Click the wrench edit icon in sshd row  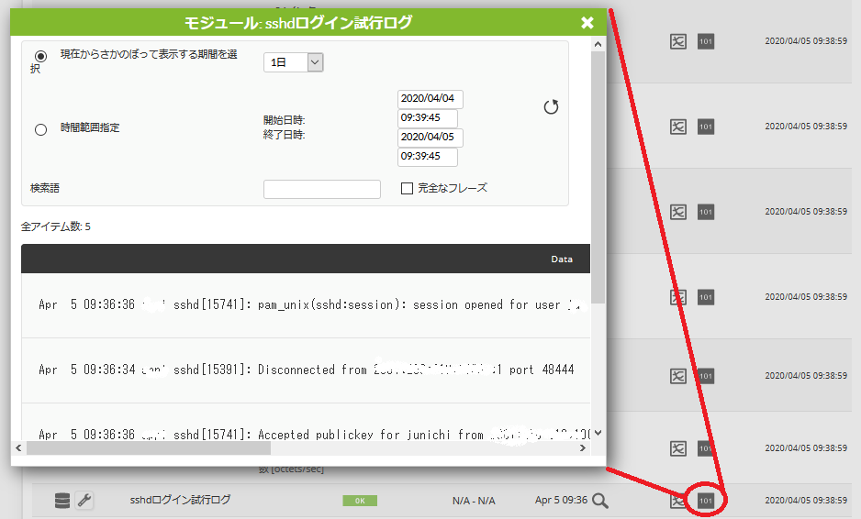click(x=84, y=501)
